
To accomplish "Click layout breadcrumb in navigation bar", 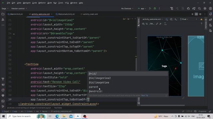I will (45, 111).
